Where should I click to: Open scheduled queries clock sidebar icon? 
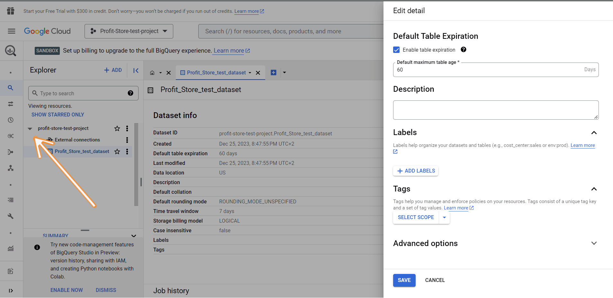tap(11, 120)
